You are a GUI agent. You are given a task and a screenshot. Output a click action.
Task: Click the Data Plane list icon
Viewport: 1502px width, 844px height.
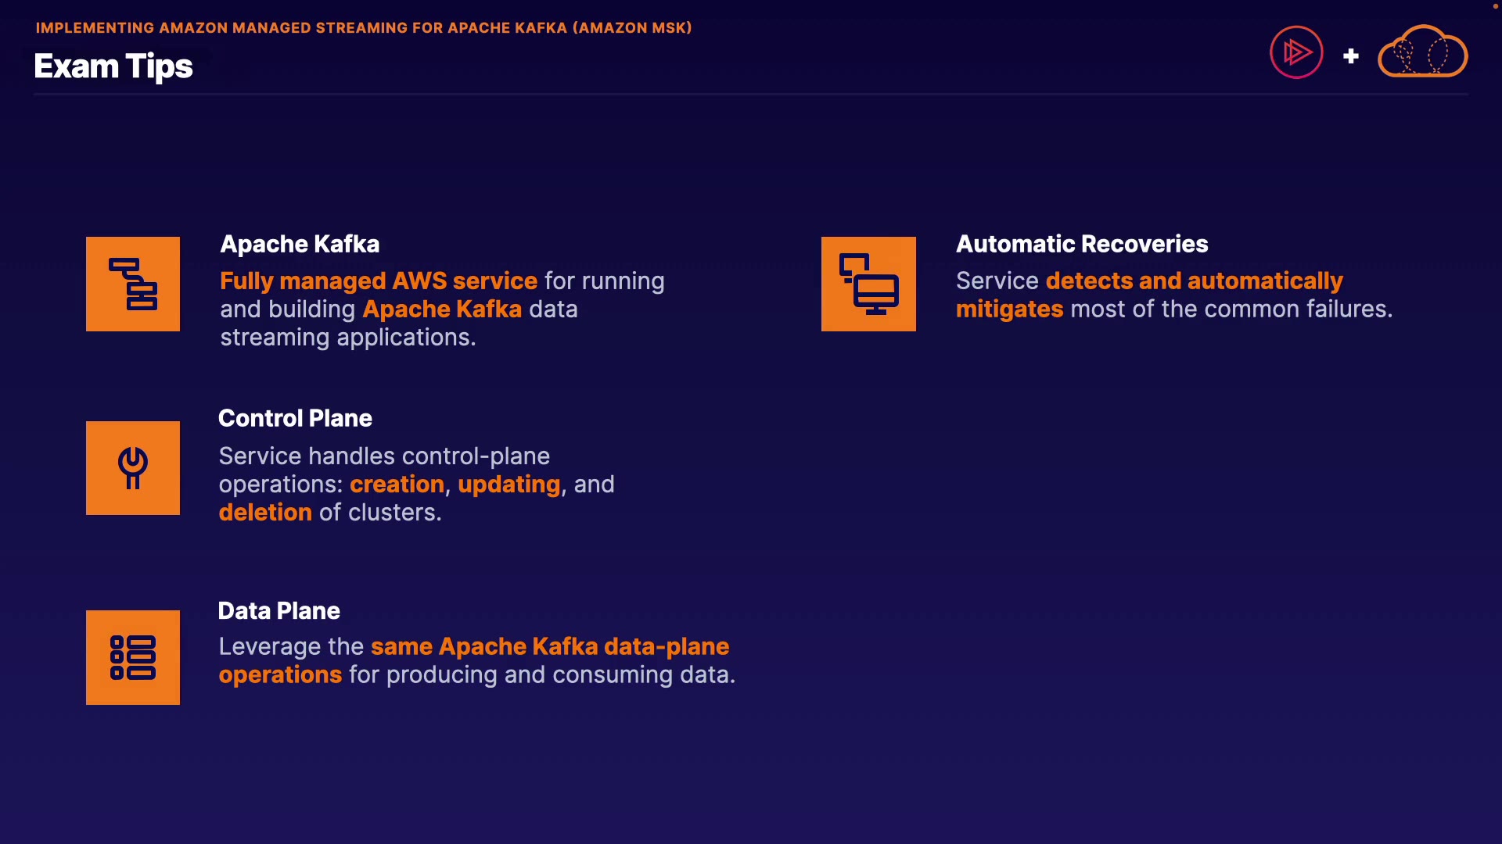pos(133,657)
